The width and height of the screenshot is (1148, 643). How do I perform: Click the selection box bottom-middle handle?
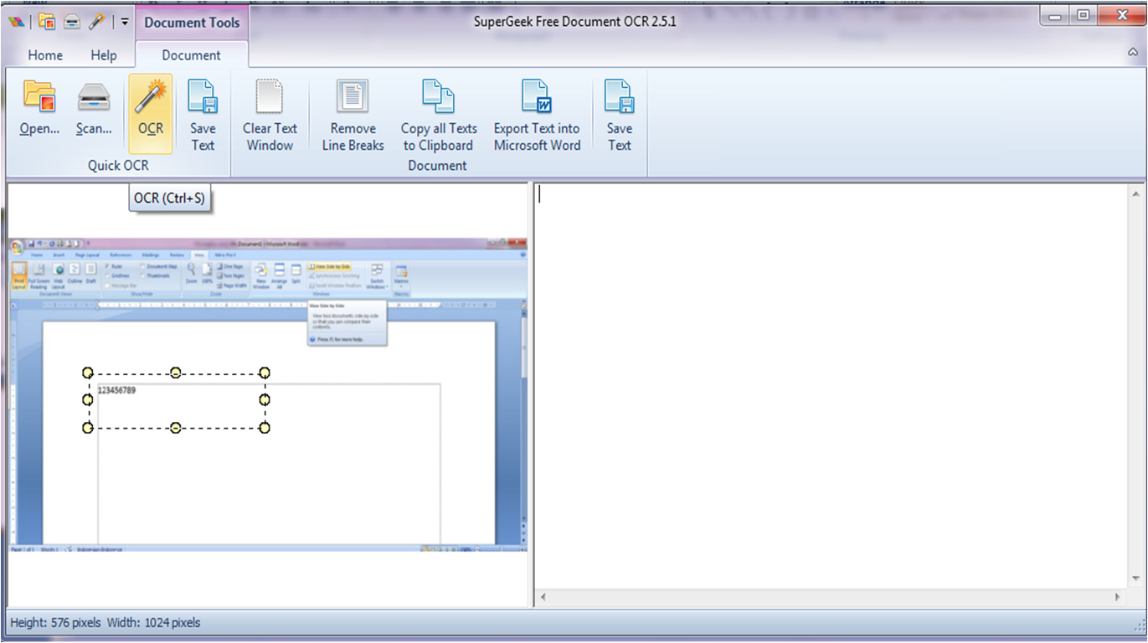(176, 428)
